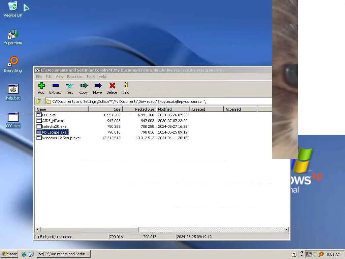This screenshot has width=345, height=259.
Task: Select the koteyka20.exe file icon
Action: (39, 126)
